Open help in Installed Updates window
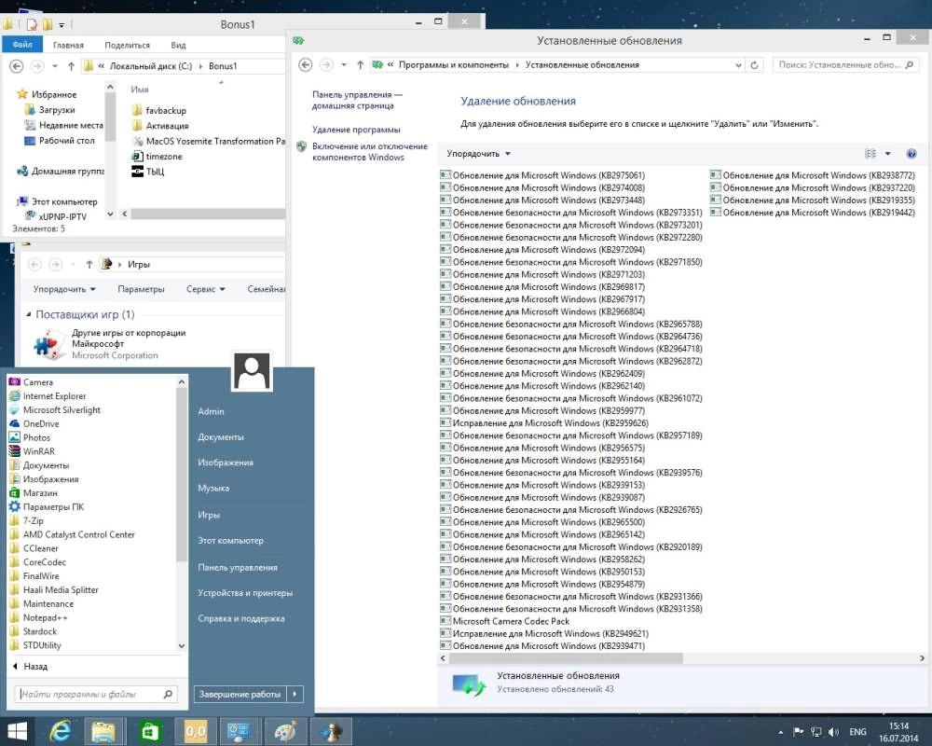This screenshot has height=746, width=932. tap(911, 154)
